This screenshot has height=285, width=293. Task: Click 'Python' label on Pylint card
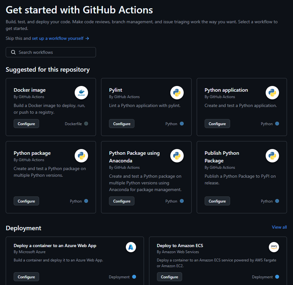(x=171, y=124)
